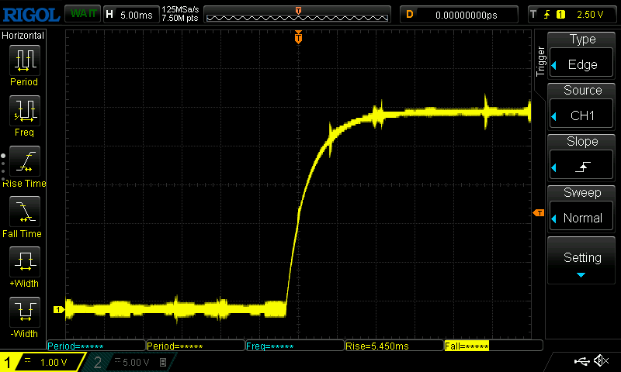
Task: Select the Period measurement icon
Action: 23,60
